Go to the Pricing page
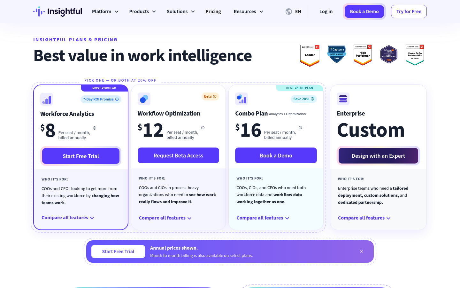This screenshot has height=288, width=460. tap(213, 12)
